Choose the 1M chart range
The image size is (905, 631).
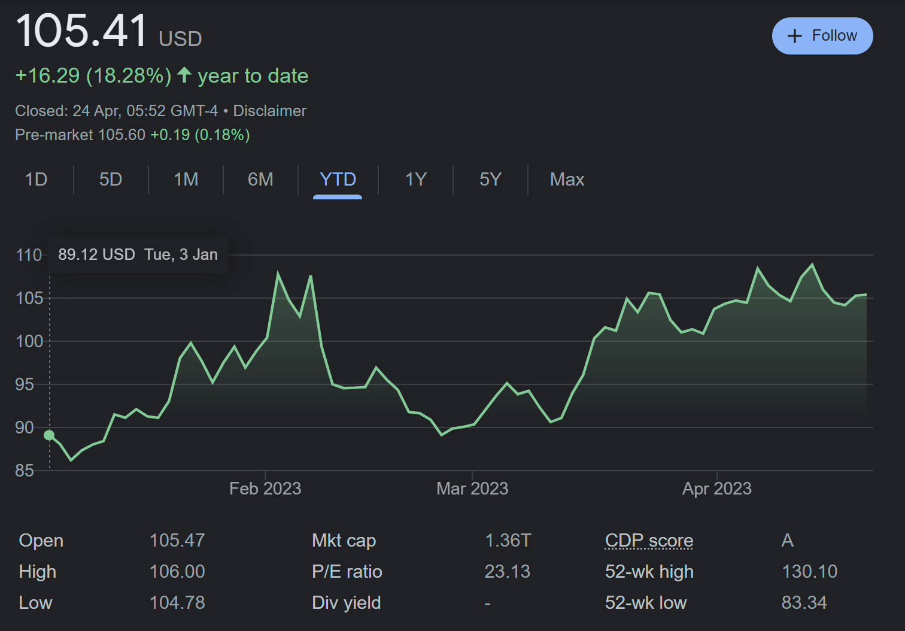tap(186, 180)
